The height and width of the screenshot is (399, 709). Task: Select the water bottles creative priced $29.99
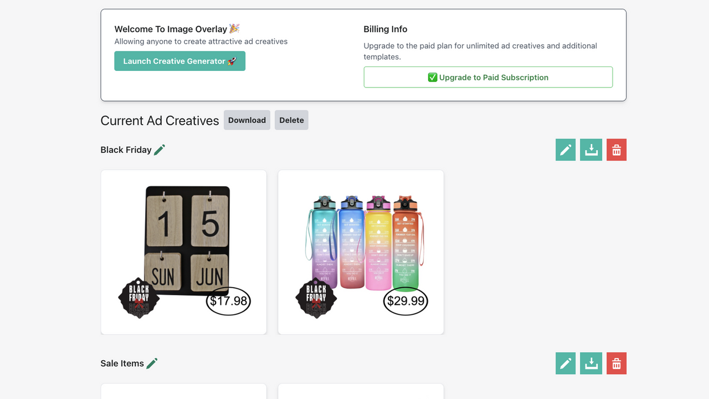point(361,252)
